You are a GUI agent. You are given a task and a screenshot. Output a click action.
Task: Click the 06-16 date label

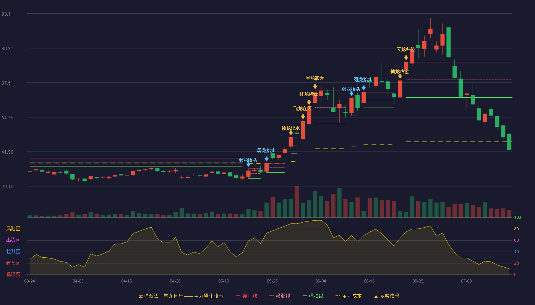coord(369,281)
